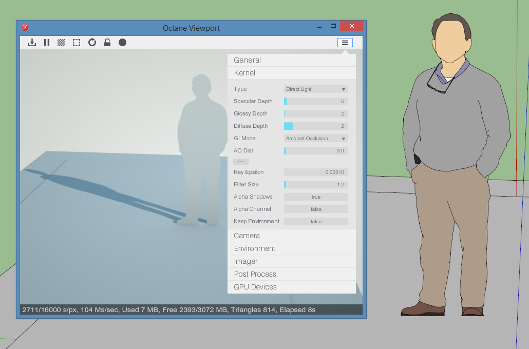
Task: Click the Ray Epsilon value field
Action: 316,172
